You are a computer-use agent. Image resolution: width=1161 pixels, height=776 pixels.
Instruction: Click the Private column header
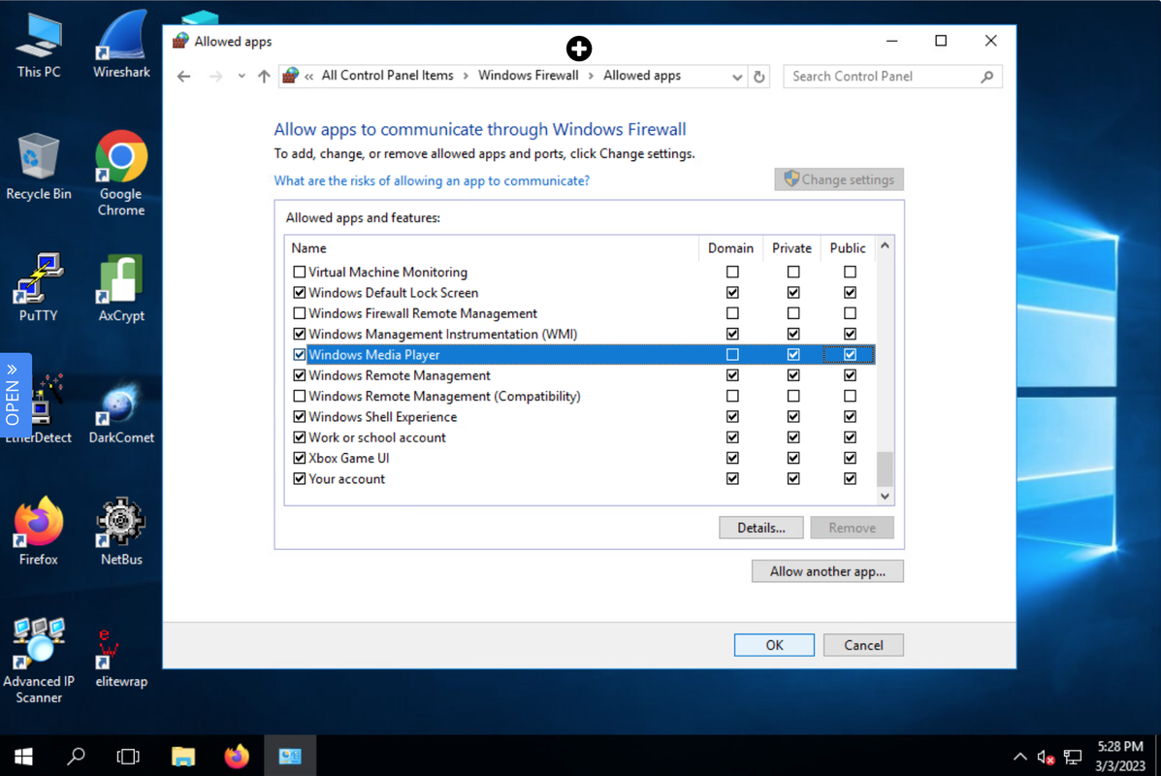[791, 248]
